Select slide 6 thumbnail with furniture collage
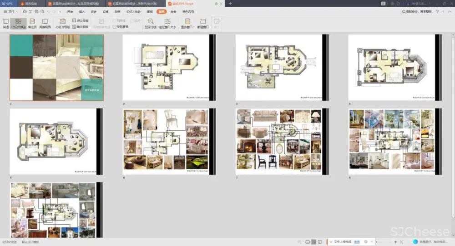Viewport: 455px width, 246px height. (166, 141)
